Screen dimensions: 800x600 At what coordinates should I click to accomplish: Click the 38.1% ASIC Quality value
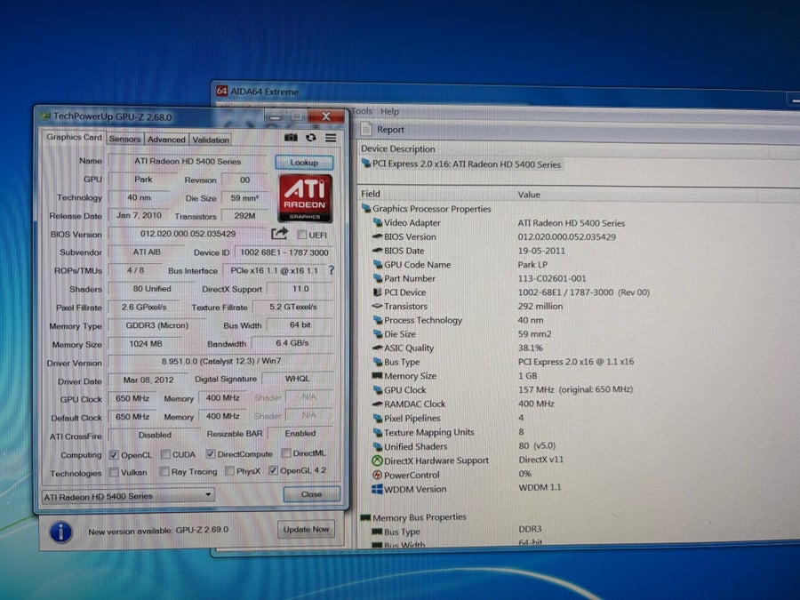(530, 348)
